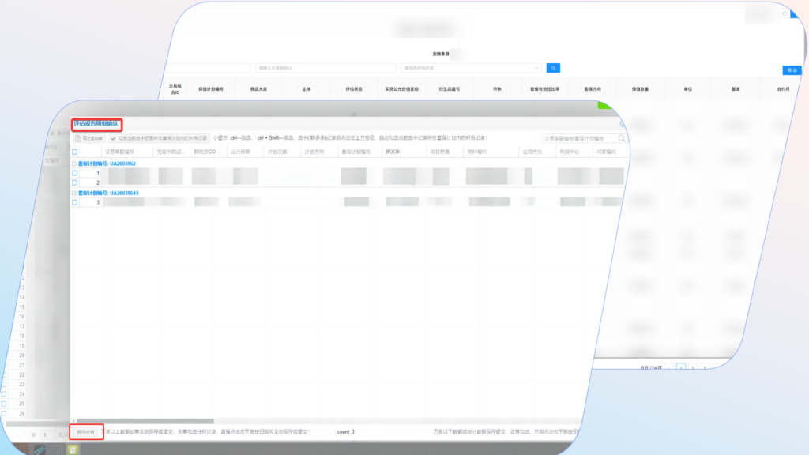Collapse the group 套保计划编号: UA2003645
Viewport: 809px width, 455px height.
[x=73, y=193]
